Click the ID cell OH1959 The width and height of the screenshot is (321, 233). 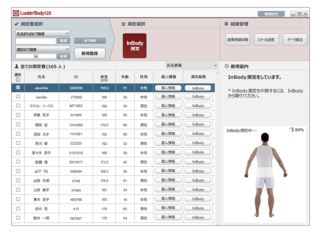point(76,125)
